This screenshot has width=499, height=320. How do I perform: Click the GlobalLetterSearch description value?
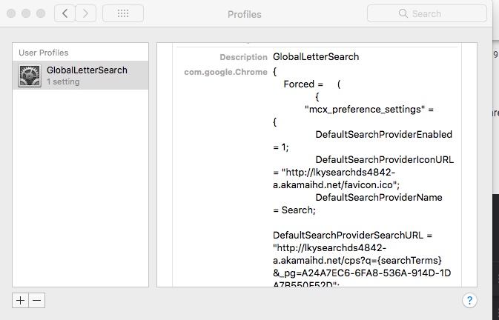[316, 56]
